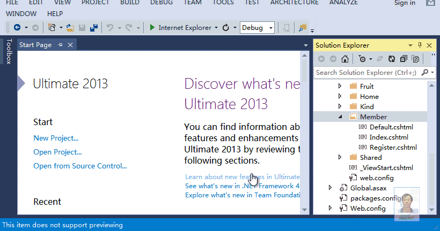Collapse the Member folder
The width and height of the screenshot is (440, 231).
pyautogui.click(x=340, y=117)
